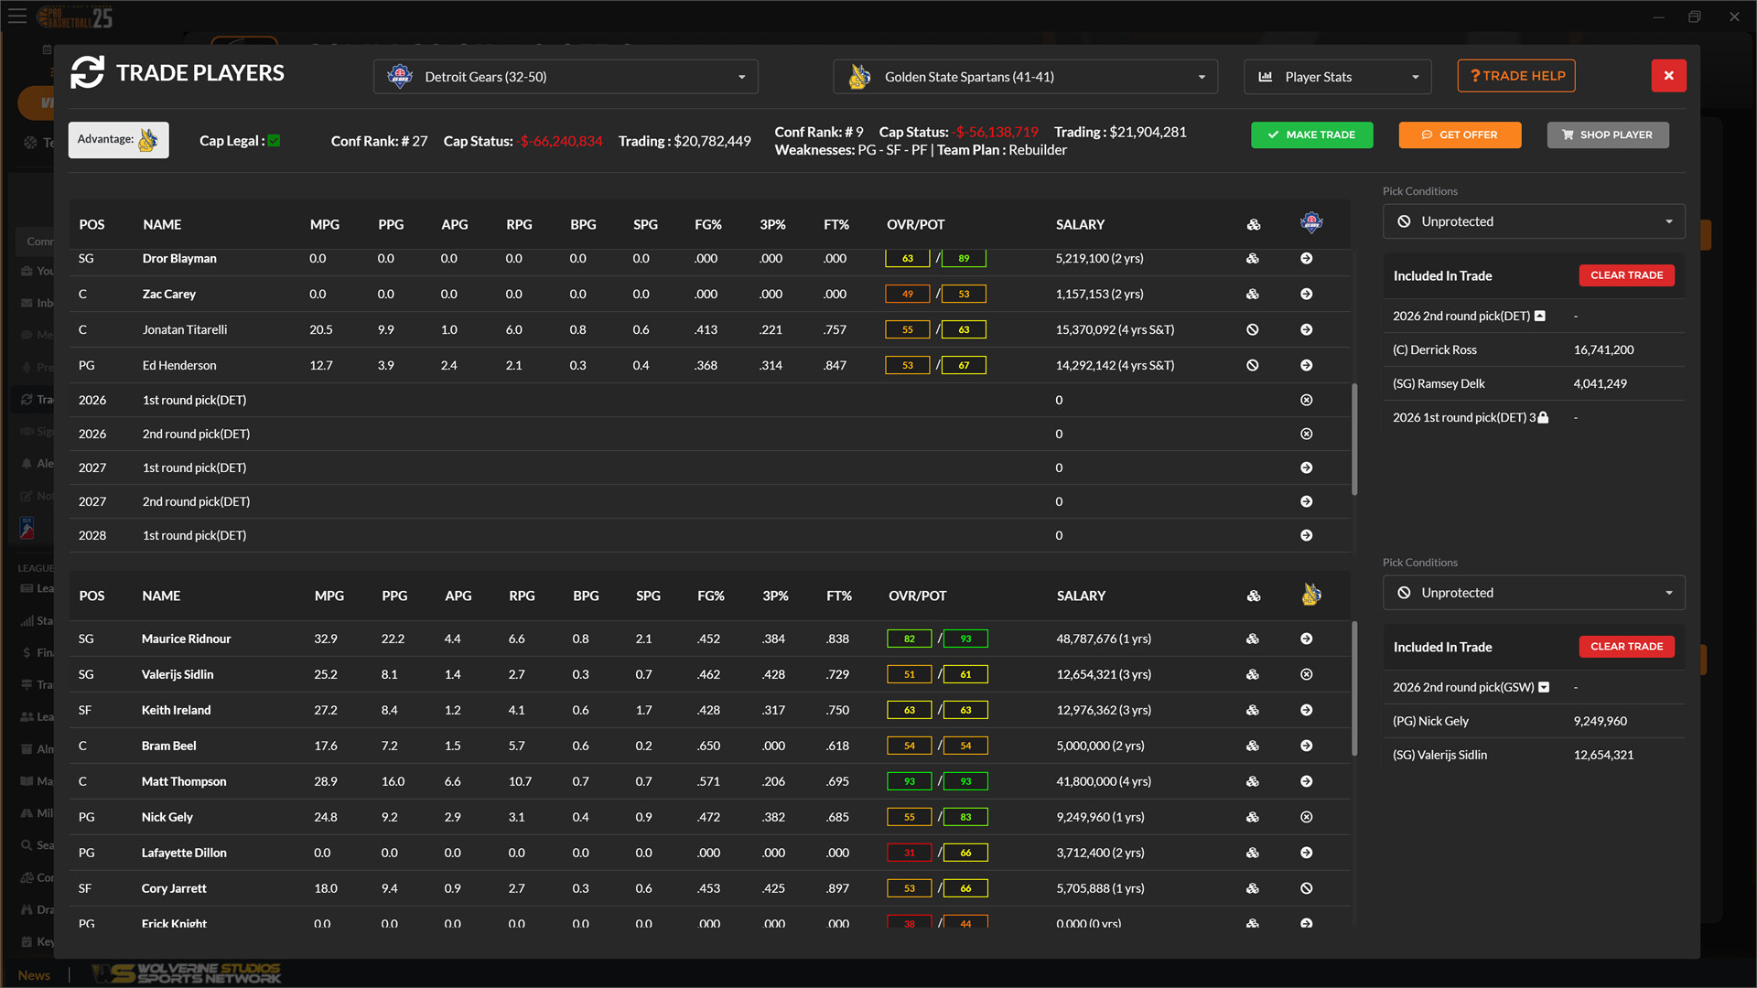
Task: Open the Finances section in the sidebar
Action: (41, 652)
